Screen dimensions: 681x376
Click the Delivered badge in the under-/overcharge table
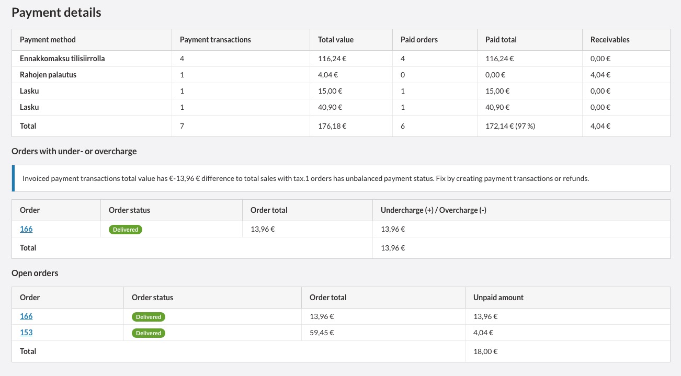click(126, 230)
